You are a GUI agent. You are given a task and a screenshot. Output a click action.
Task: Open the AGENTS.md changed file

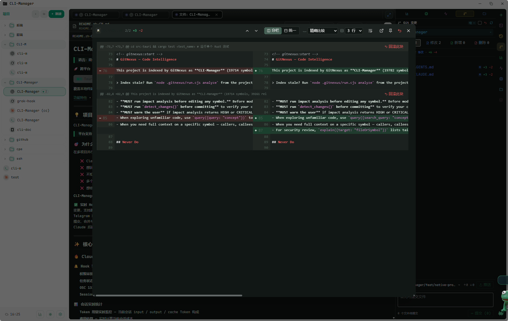[x=454, y=67]
